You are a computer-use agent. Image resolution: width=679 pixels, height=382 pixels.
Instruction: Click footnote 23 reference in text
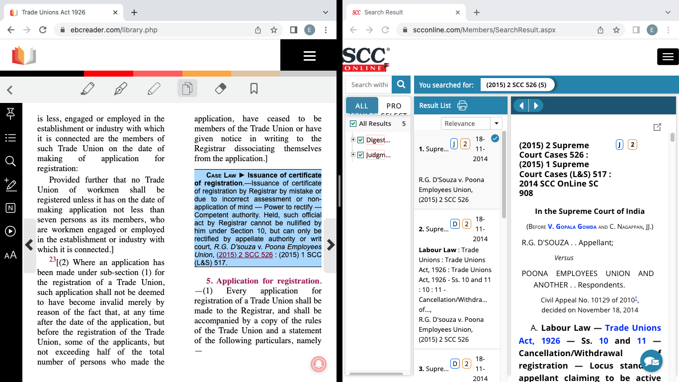(52, 260)
